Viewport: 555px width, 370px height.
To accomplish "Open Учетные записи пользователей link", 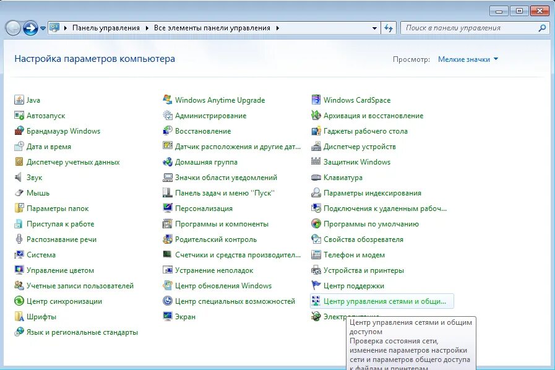I will (x=80, y=286).
